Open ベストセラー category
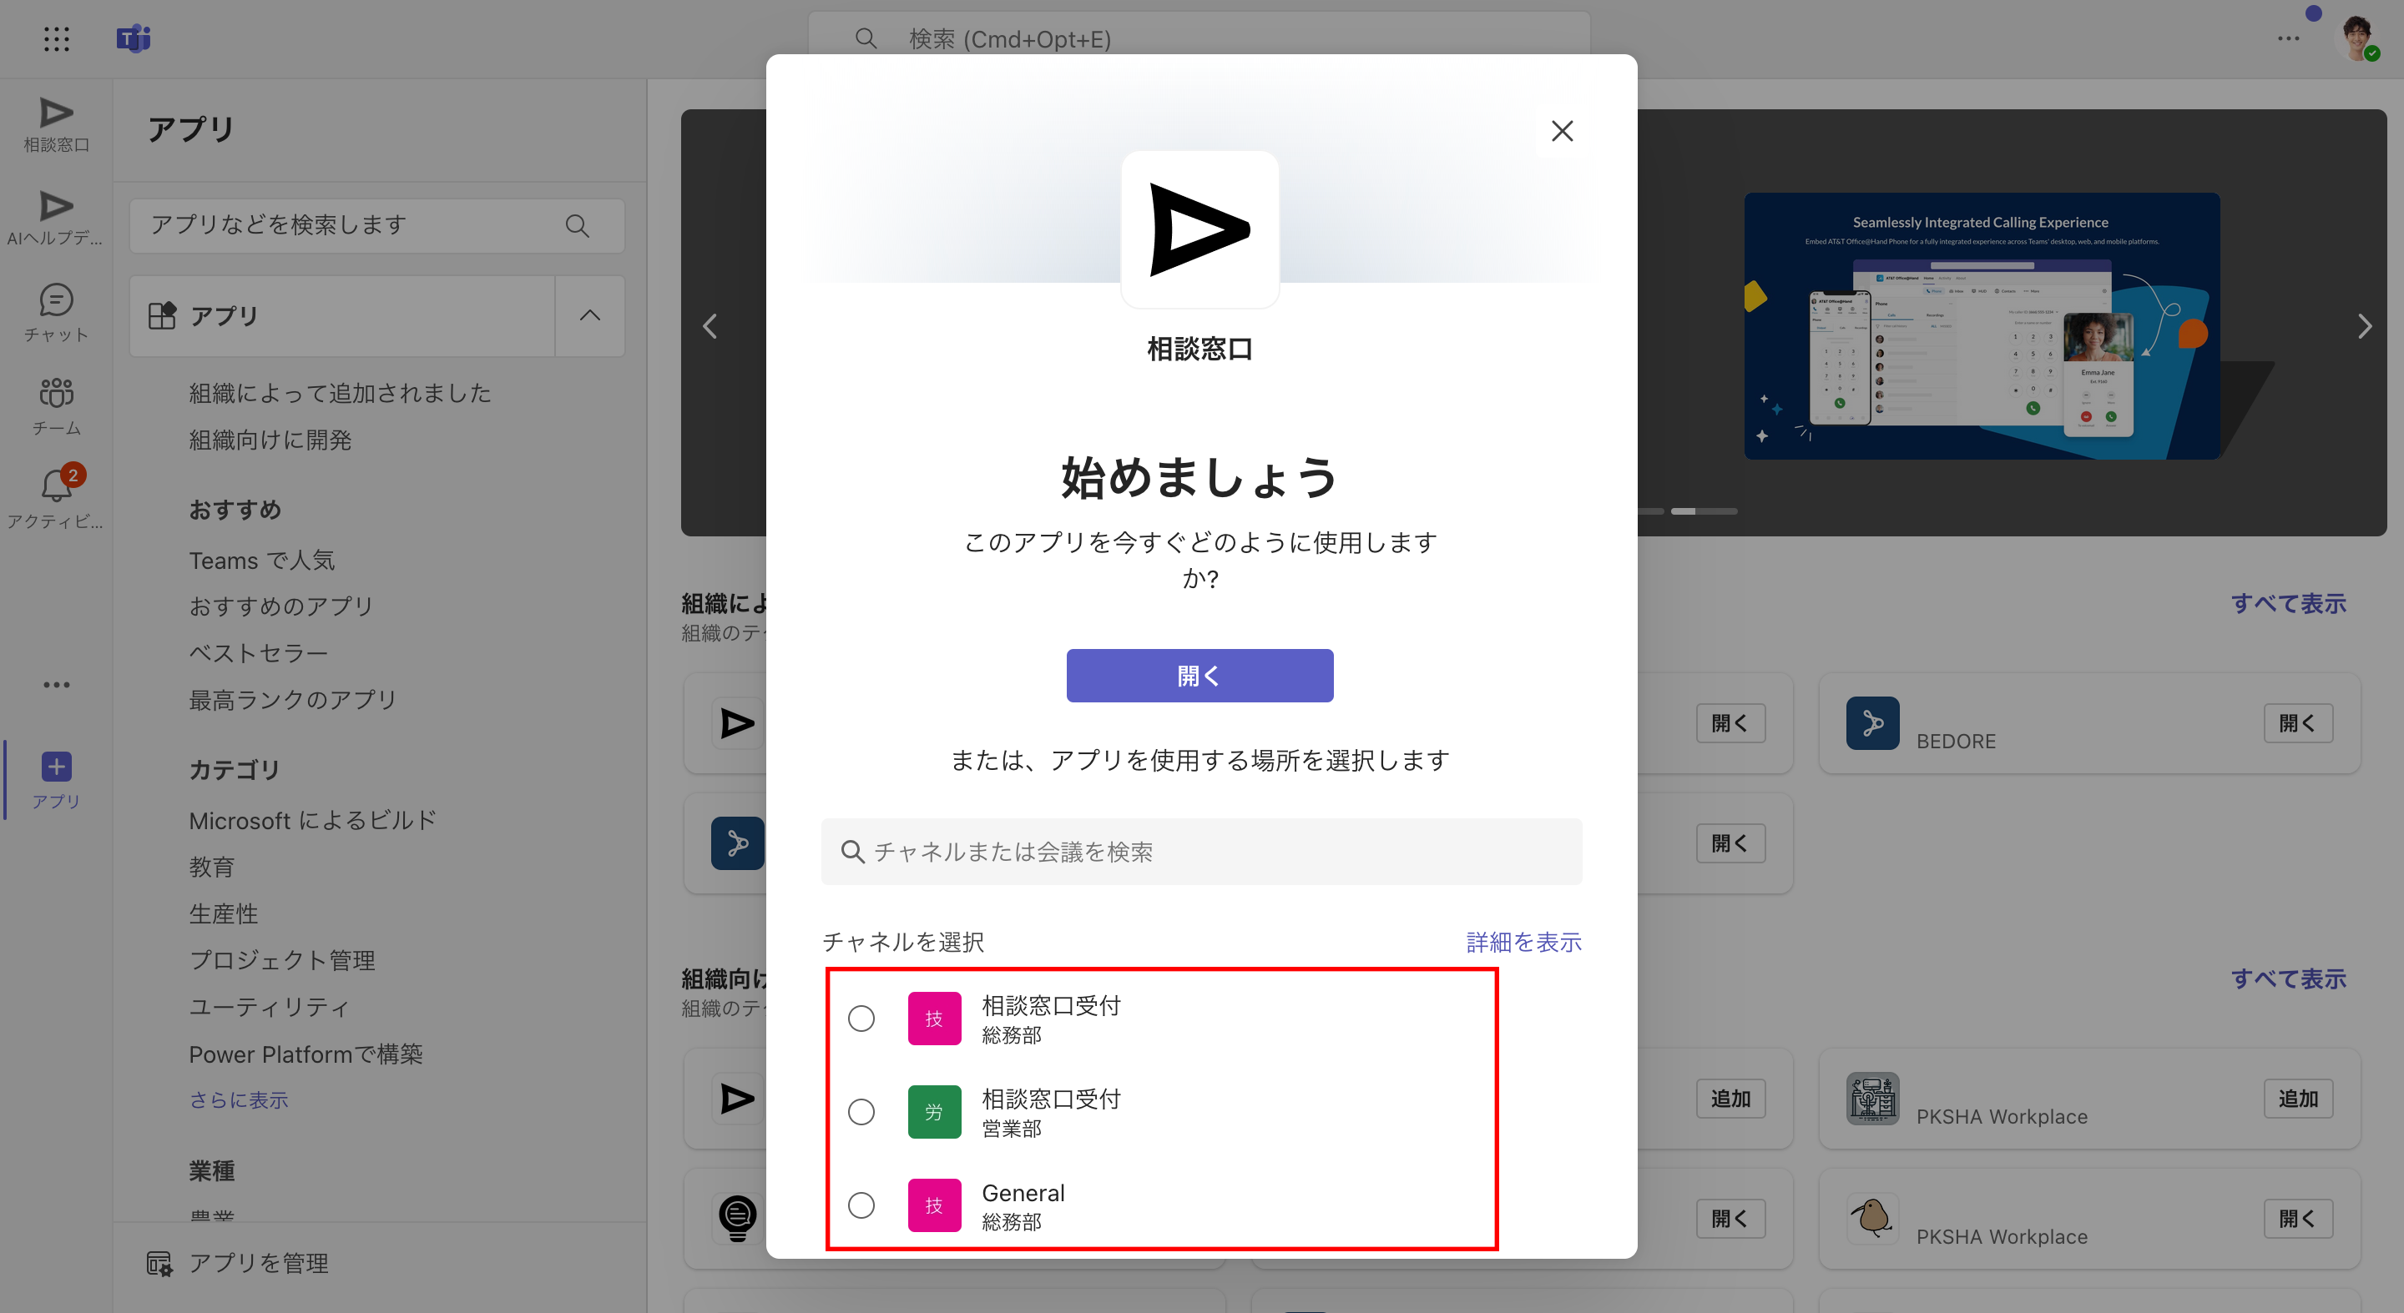 259,653
